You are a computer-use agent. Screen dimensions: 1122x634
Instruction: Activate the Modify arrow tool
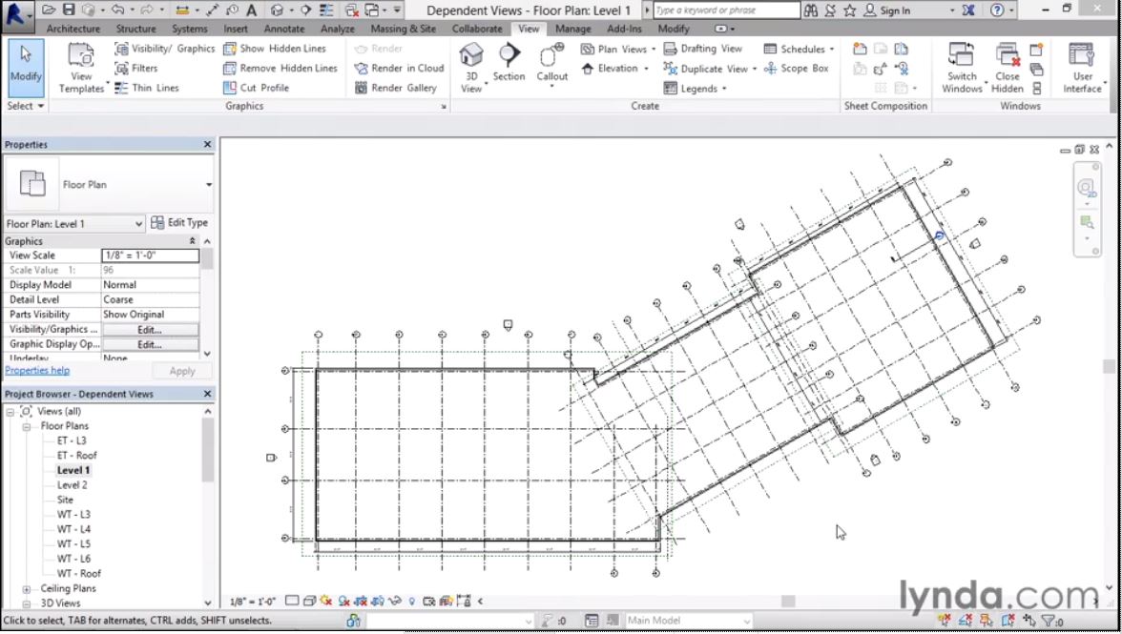point(26,67)
